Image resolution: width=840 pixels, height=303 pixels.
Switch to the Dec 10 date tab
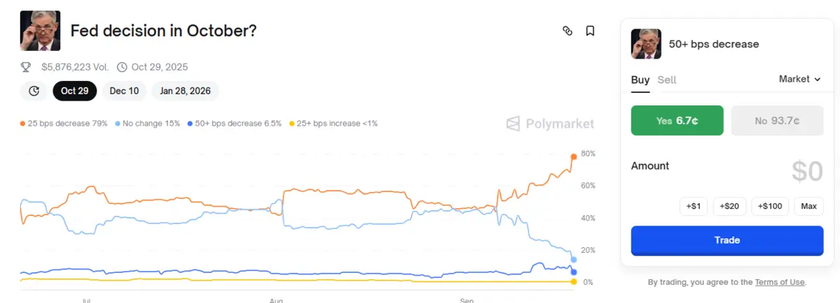[x=124, y=91]
